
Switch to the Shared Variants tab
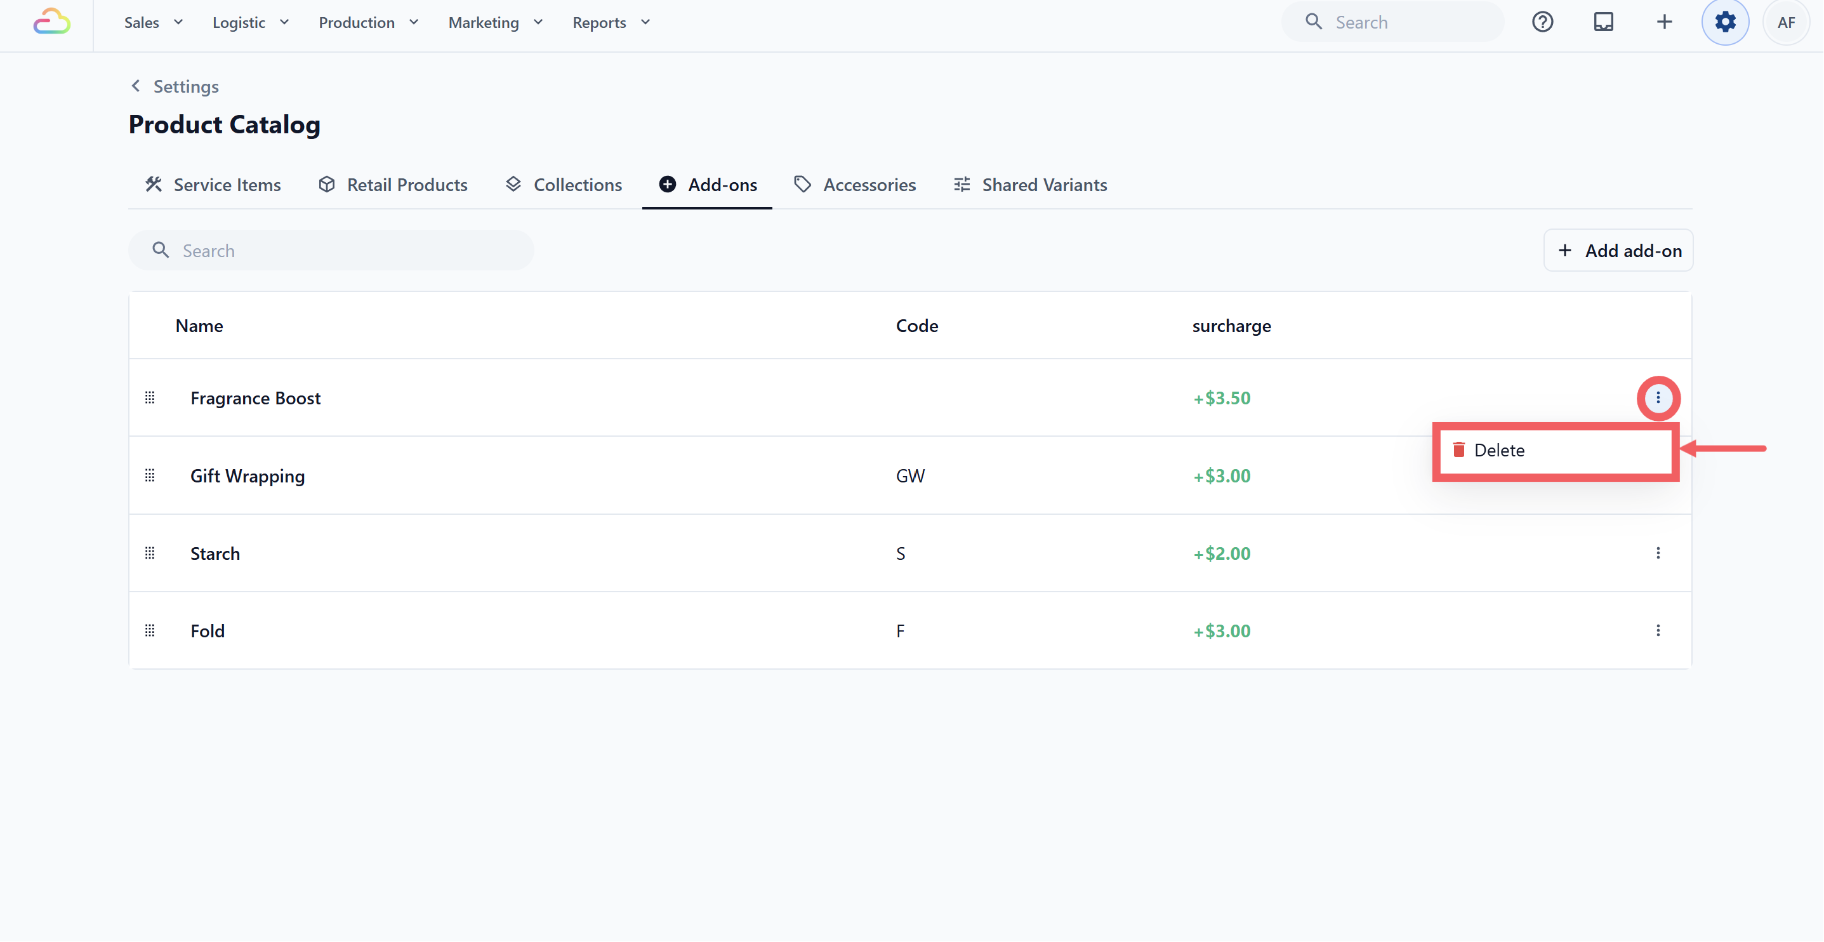[1030, 185]
